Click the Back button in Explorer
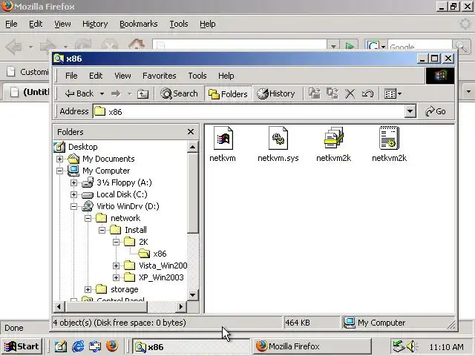This screenshot has height=356, width=475. [79, 93]
